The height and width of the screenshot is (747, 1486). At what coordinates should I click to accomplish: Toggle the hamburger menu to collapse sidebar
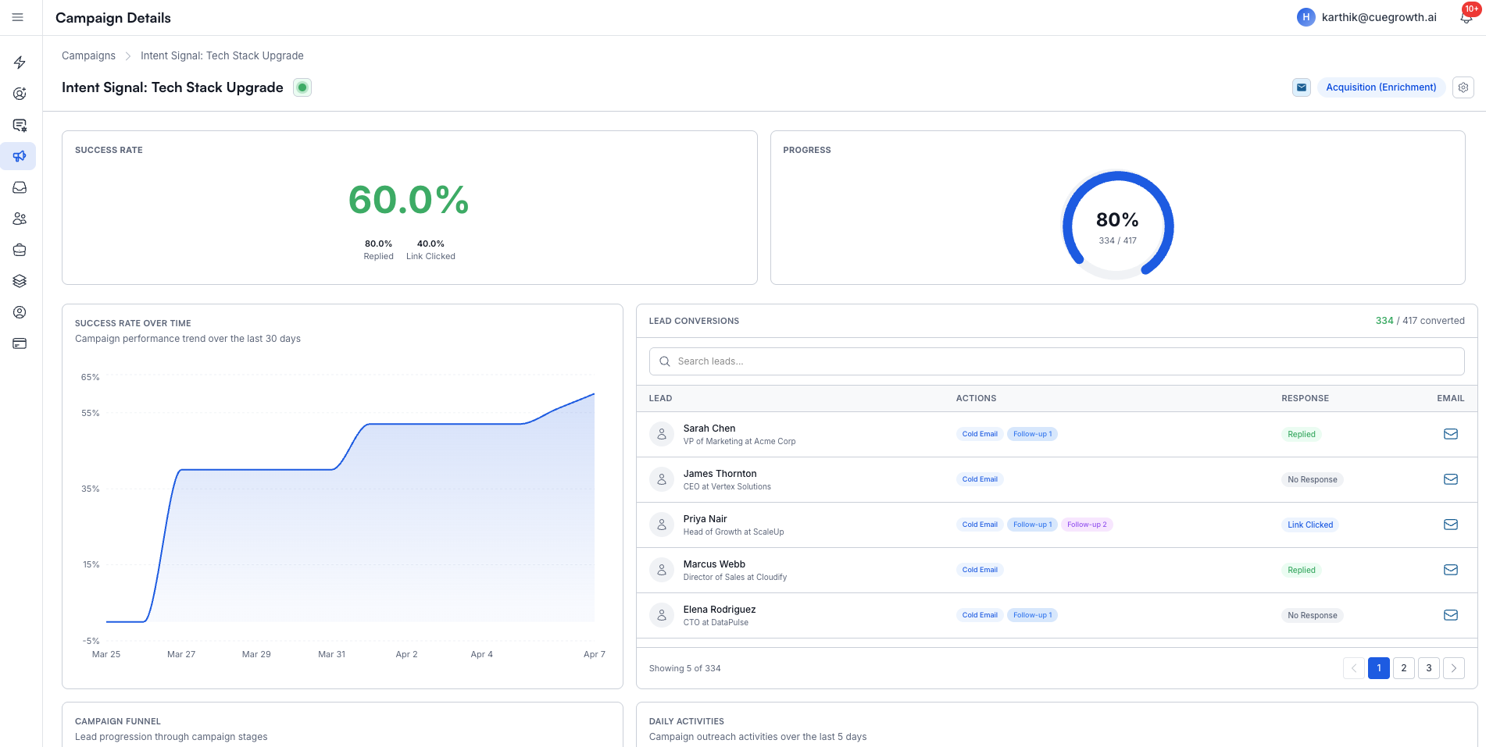pos(18,17)
